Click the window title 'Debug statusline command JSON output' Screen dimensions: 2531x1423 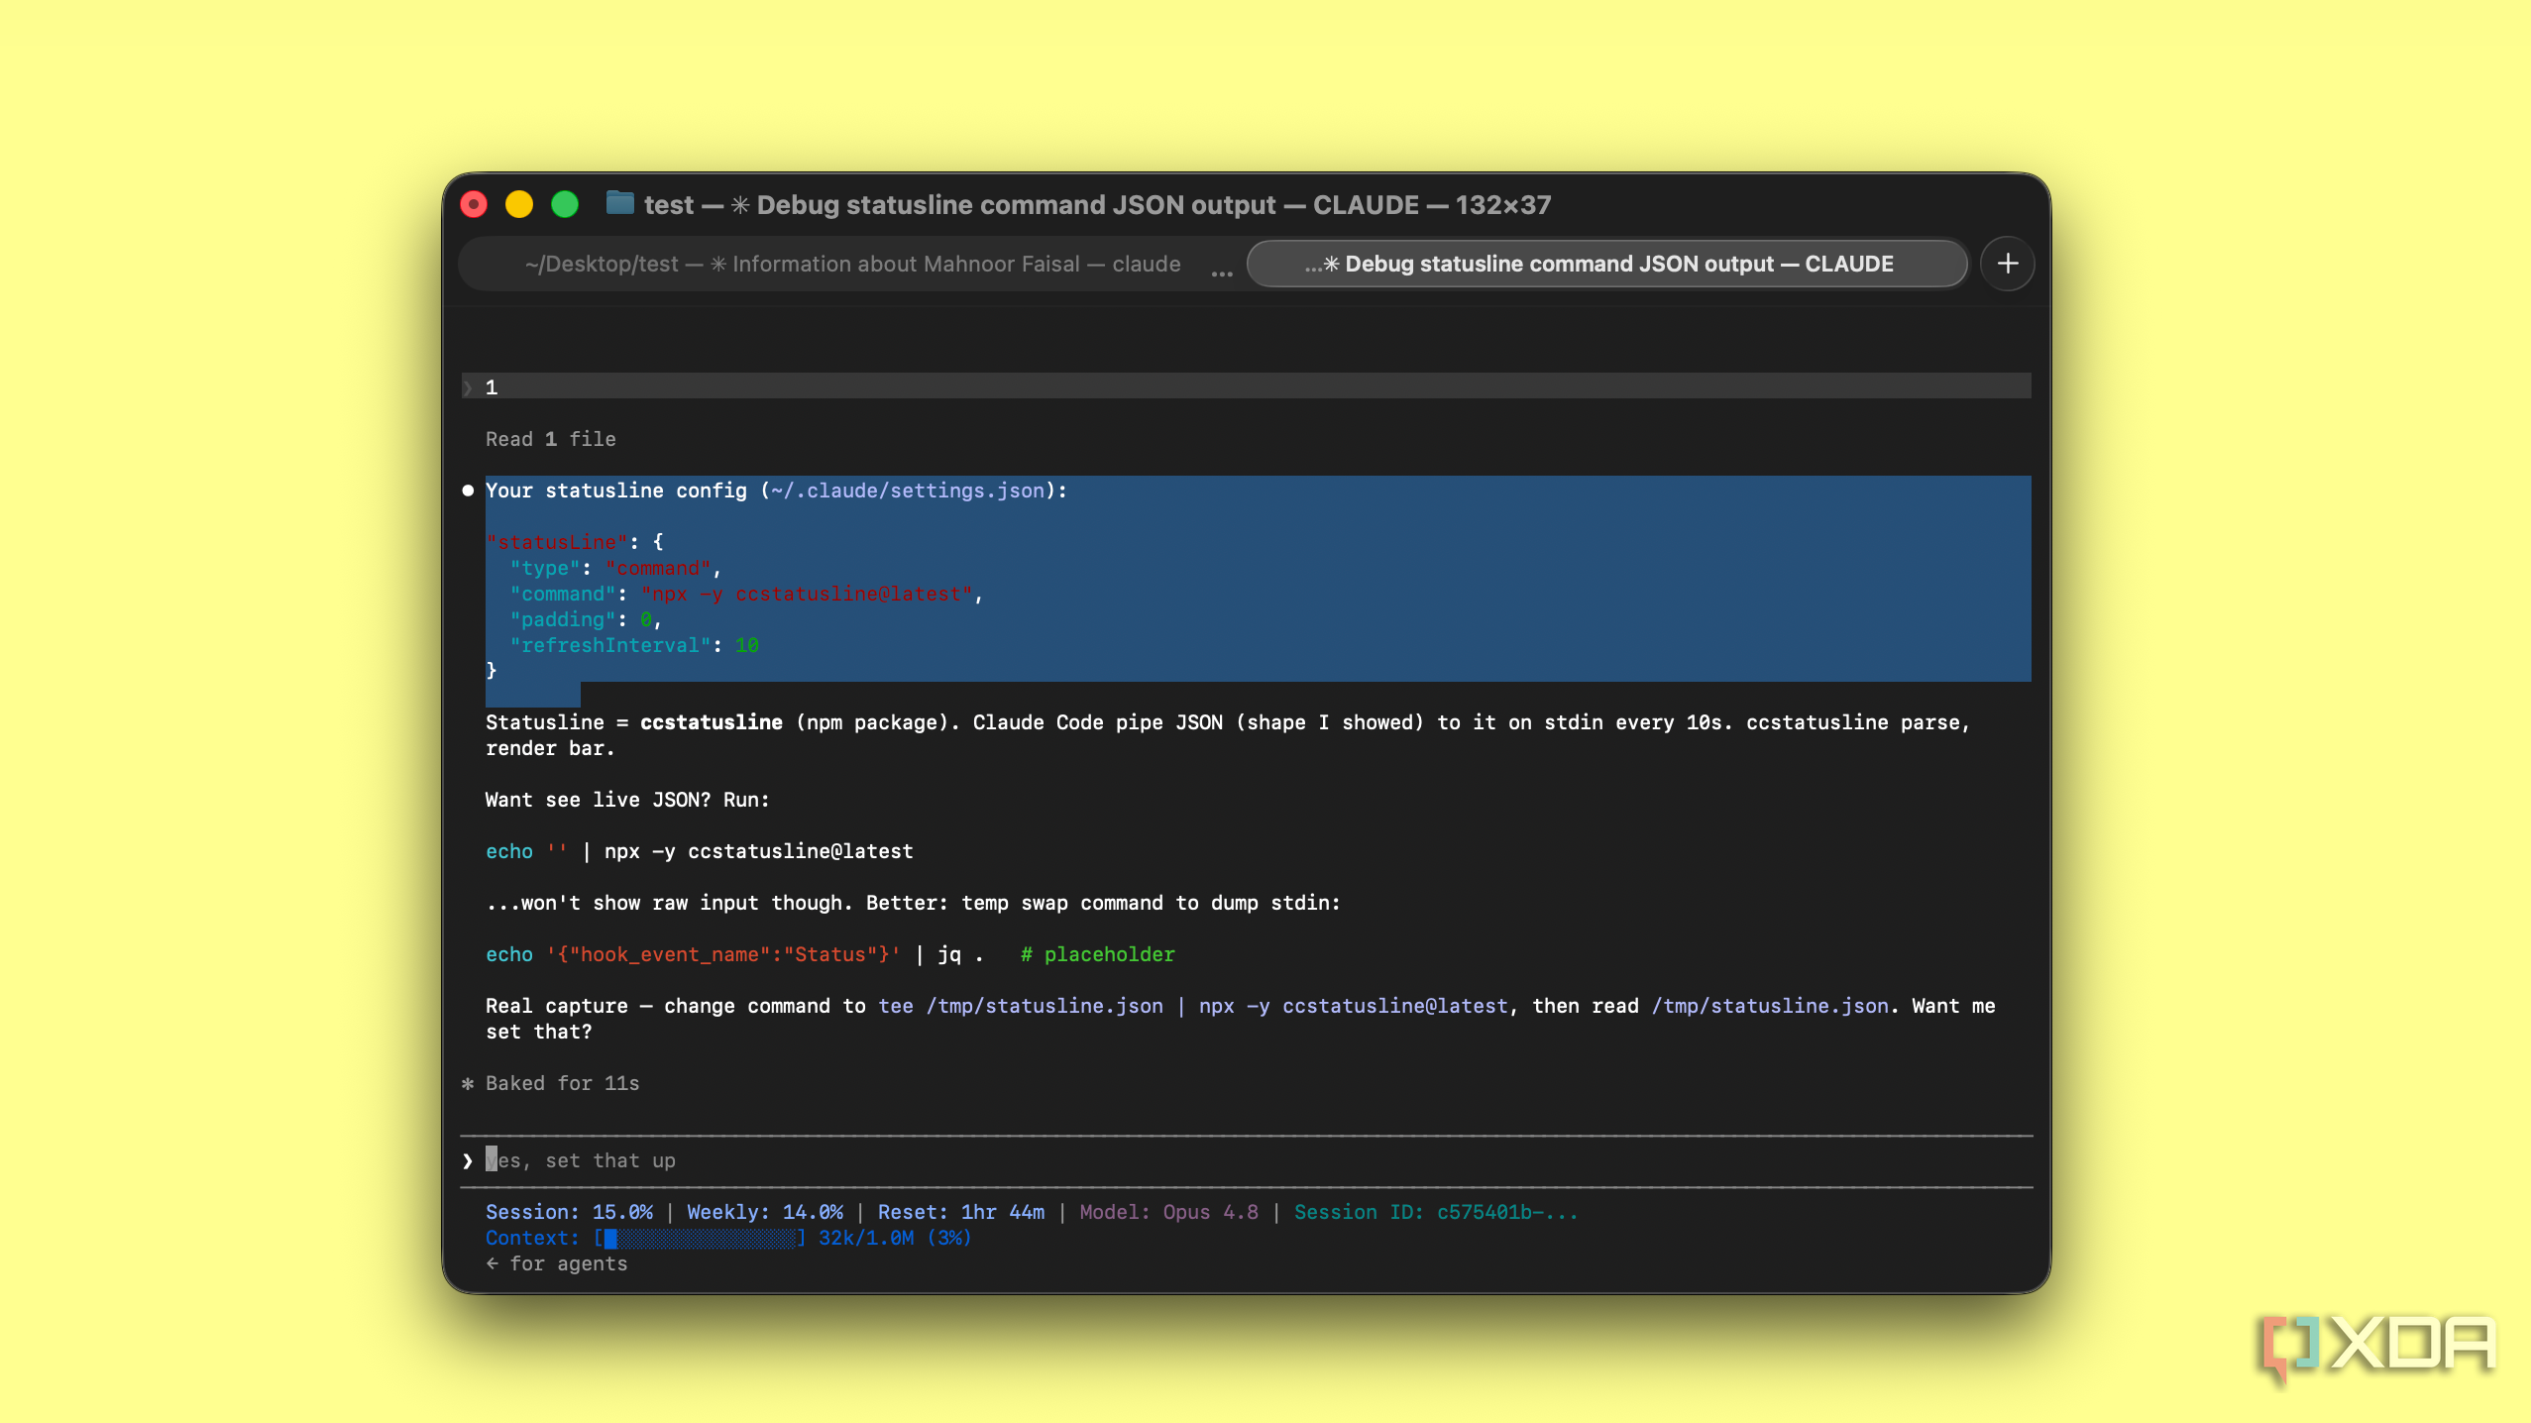(1016, 205)
